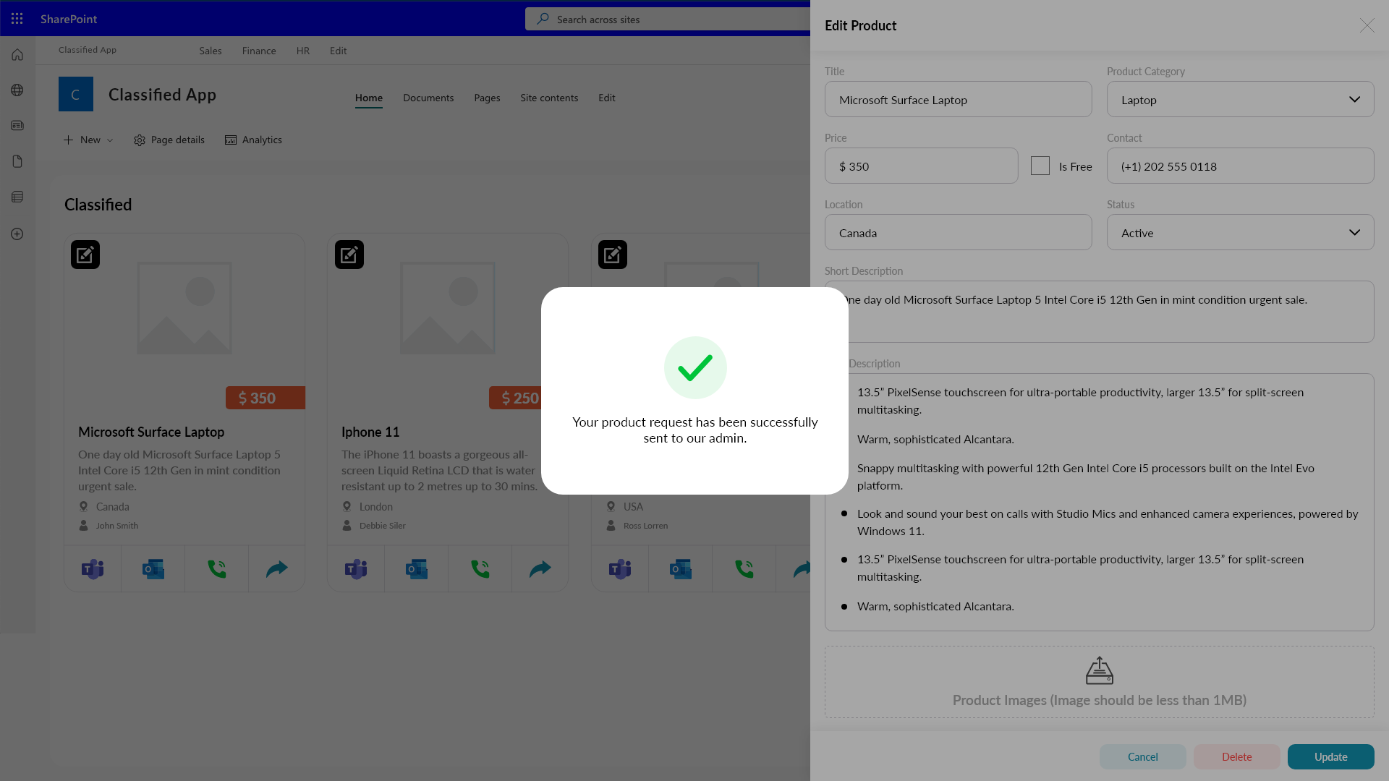1389x781 pixels.
Task: Click the Microsoft Teams share icon
Action: tap(93, 568)
